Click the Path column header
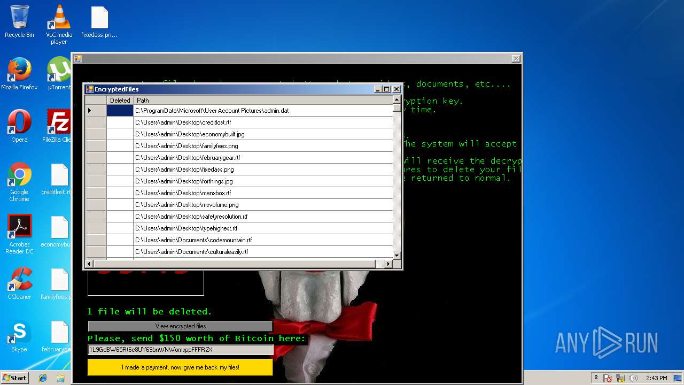The image size is (684, 385). [x=263, y=100]
